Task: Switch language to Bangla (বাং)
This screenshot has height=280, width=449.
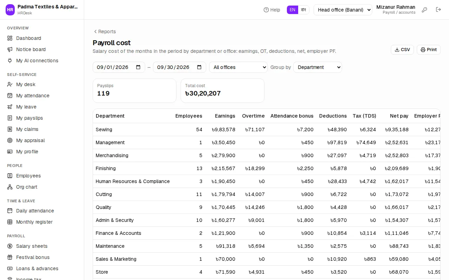Action: click(x=303, y=10)
